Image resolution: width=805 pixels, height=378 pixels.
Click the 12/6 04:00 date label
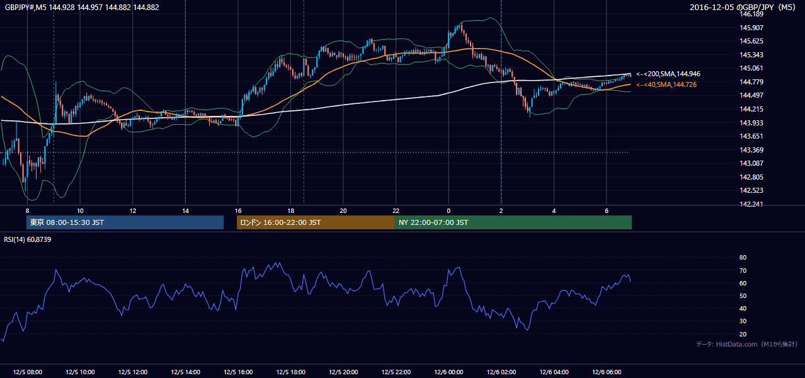(x=554, y=372)
